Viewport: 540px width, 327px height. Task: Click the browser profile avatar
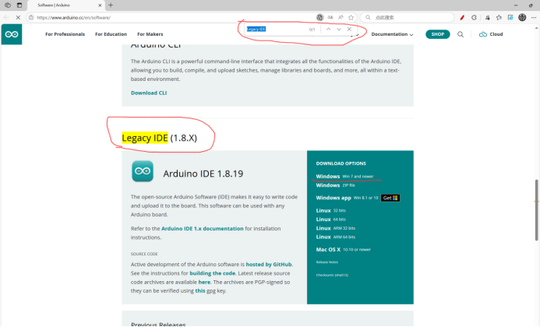[522, 17]
